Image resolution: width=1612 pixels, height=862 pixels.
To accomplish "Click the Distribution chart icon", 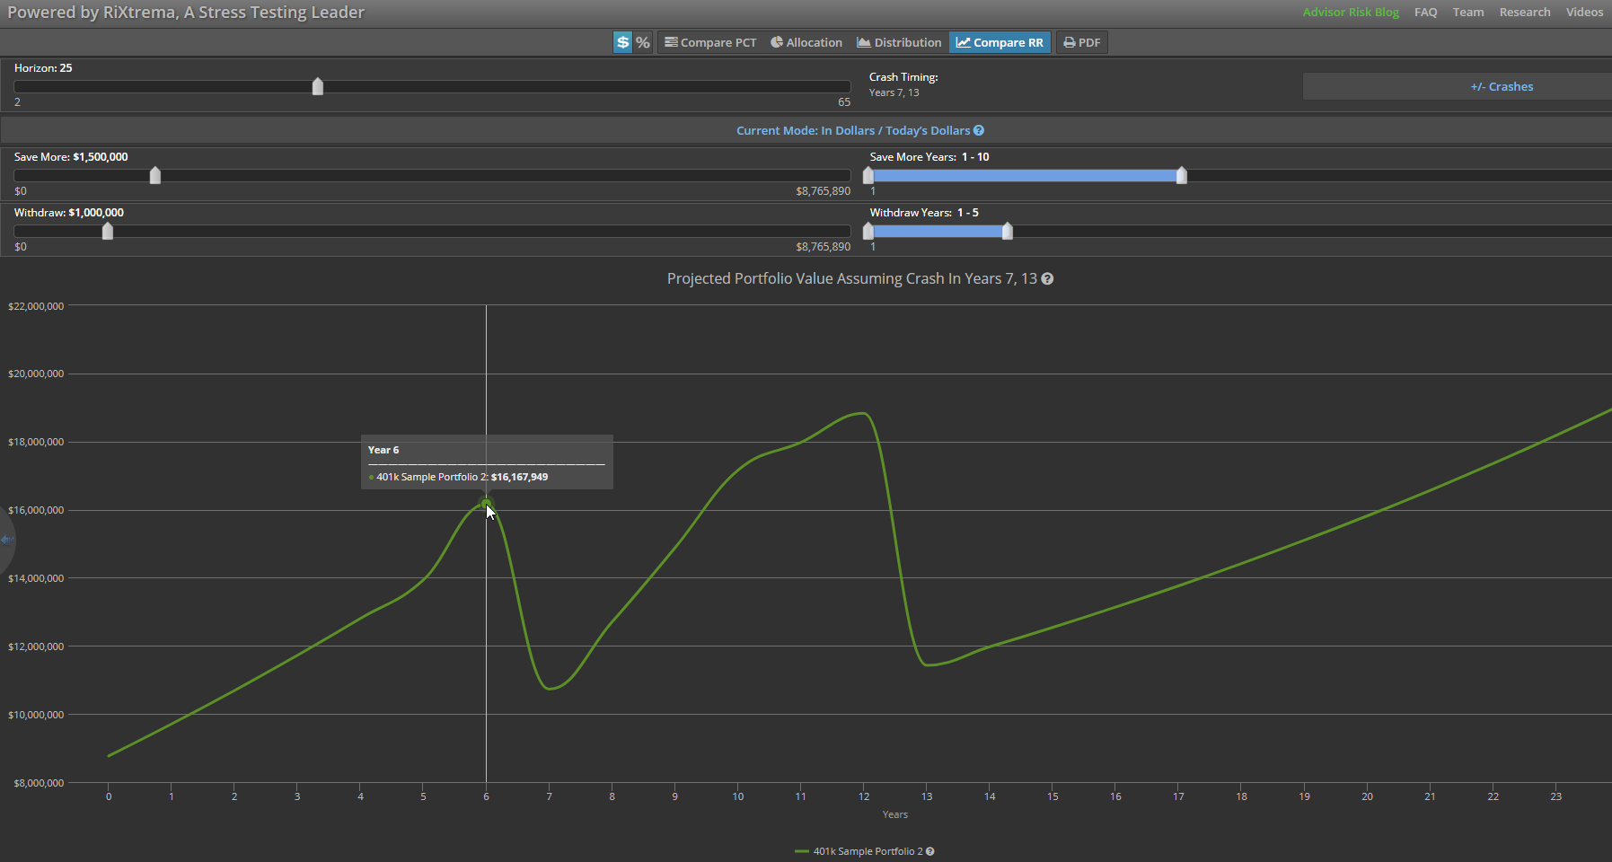I will [863, 42].
